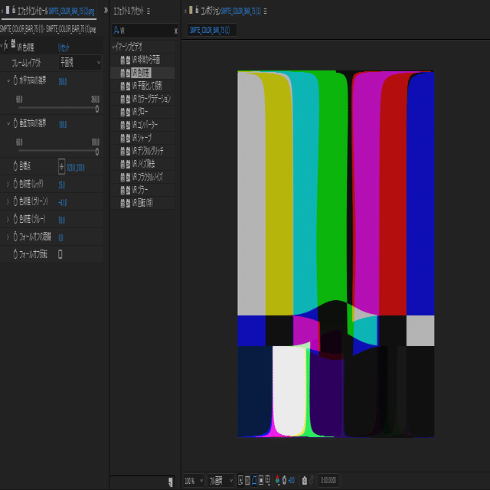Expand the フォールオフの距離 property
The width and height of the screenshot is (490, 490).
click(8, 237)
